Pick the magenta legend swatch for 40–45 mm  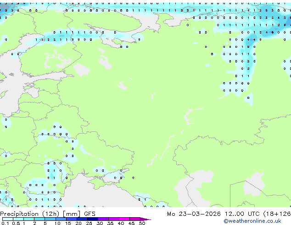124,219
